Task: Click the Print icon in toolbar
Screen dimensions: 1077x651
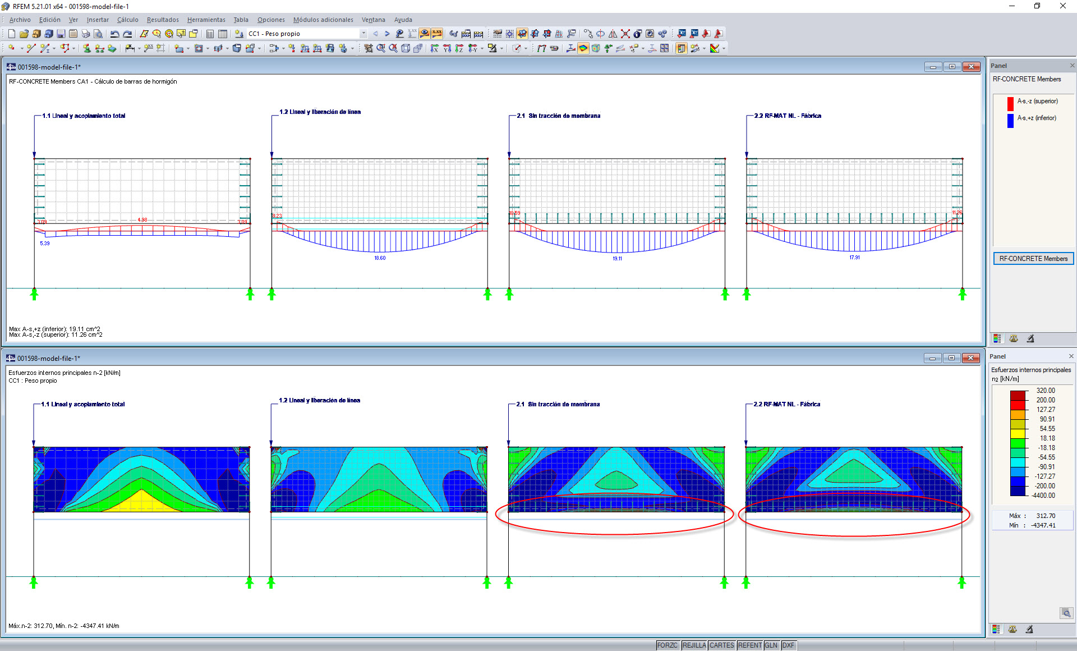Action: (85, 34)
